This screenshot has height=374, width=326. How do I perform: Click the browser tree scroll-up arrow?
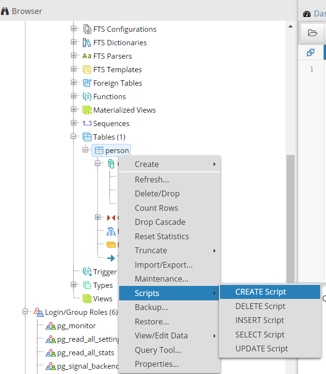pos(291,26)
